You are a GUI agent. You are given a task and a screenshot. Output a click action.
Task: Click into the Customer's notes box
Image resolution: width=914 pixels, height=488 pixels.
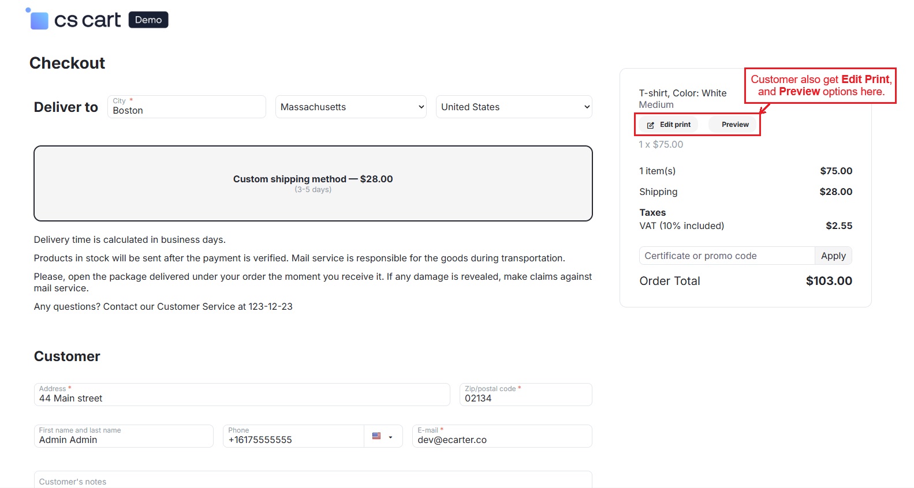(x=312, y=481)
